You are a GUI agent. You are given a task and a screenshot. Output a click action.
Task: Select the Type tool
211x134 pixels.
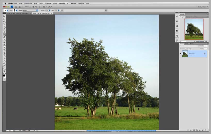pos(4,56)
